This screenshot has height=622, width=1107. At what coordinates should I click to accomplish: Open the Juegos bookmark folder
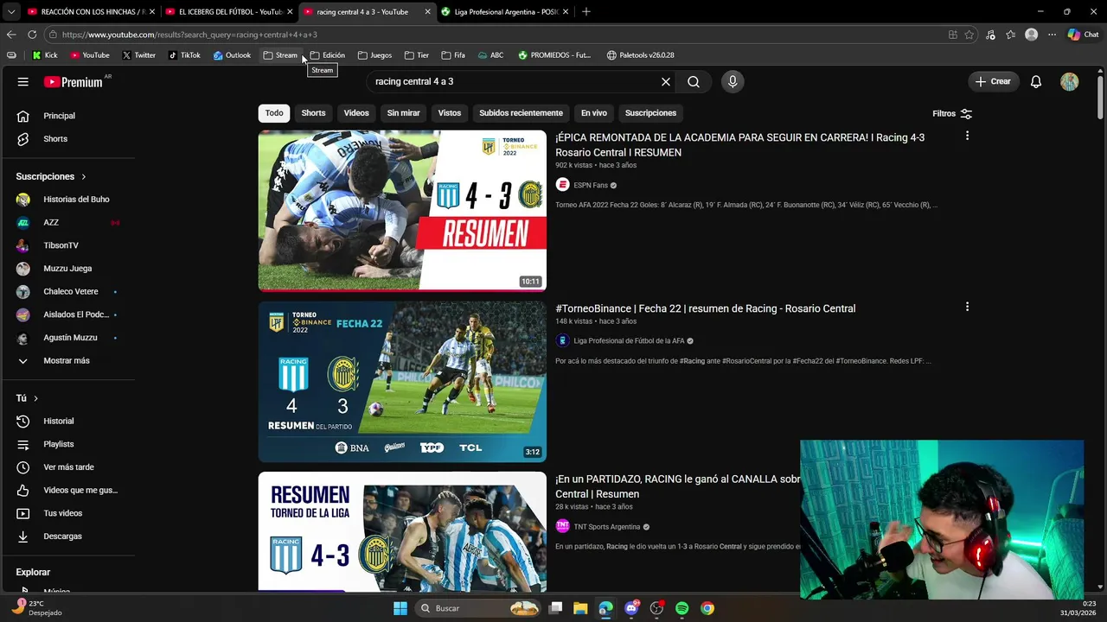coord(374,55)
